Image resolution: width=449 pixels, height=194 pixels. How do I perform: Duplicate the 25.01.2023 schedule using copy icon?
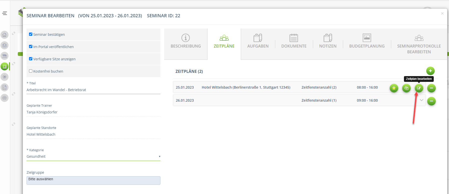click(x=406, y=88)
